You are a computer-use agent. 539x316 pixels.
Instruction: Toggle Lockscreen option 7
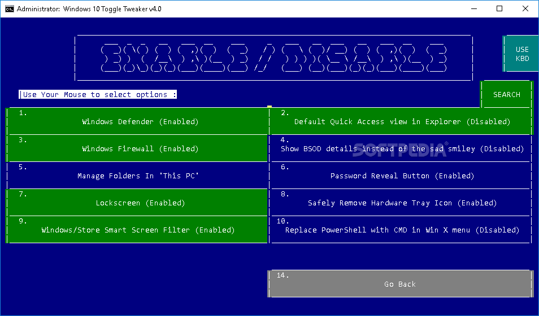tap(137, 203)
